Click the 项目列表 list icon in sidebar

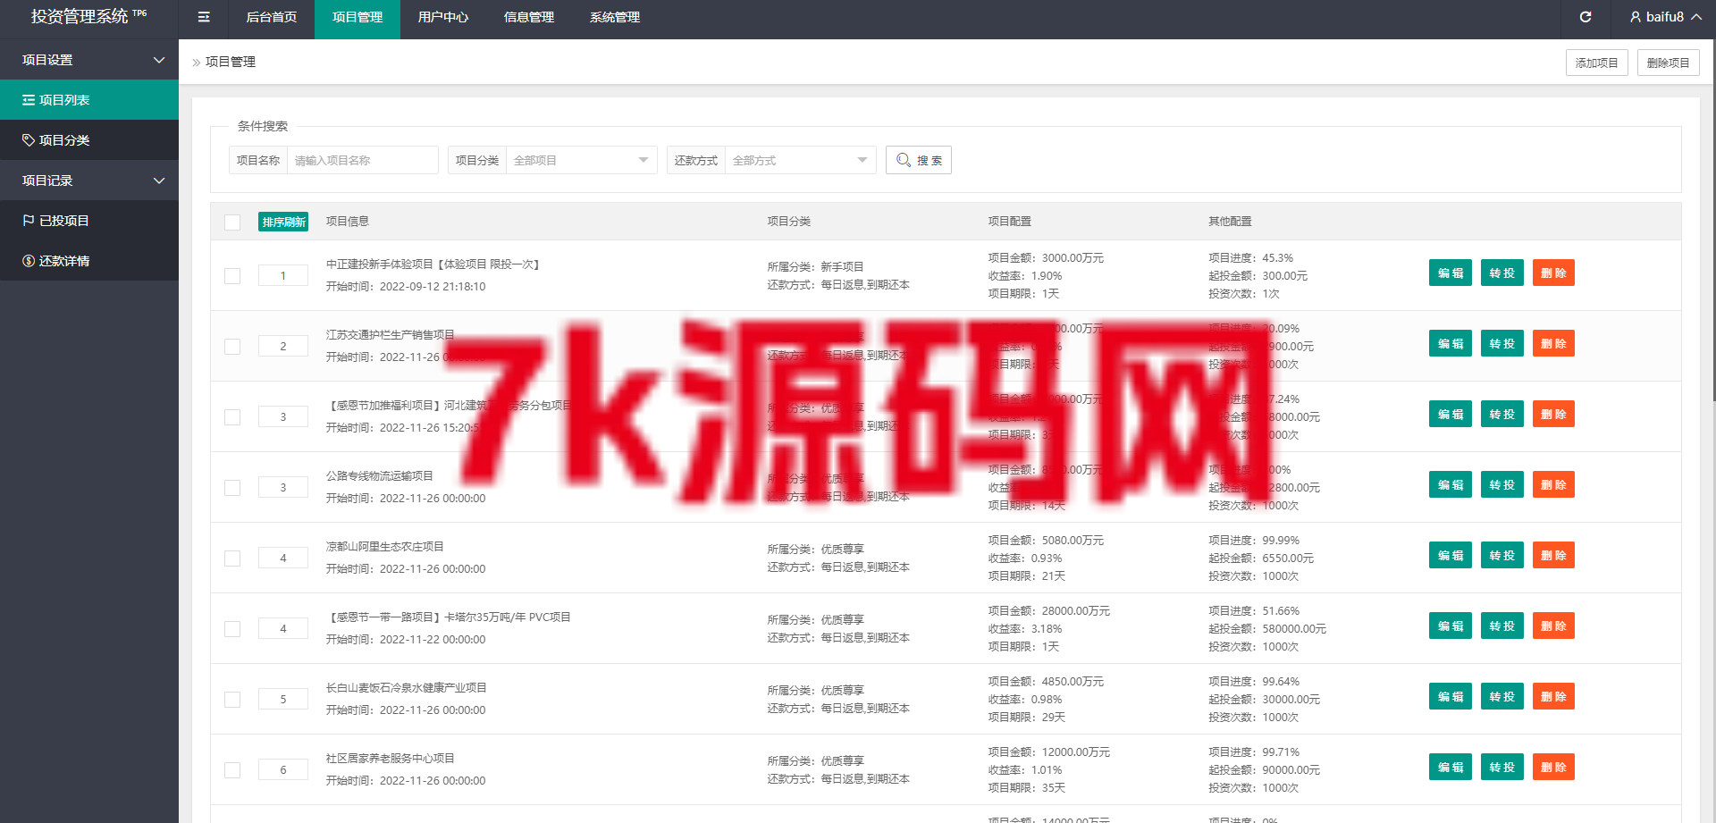[x=29, y=100]
